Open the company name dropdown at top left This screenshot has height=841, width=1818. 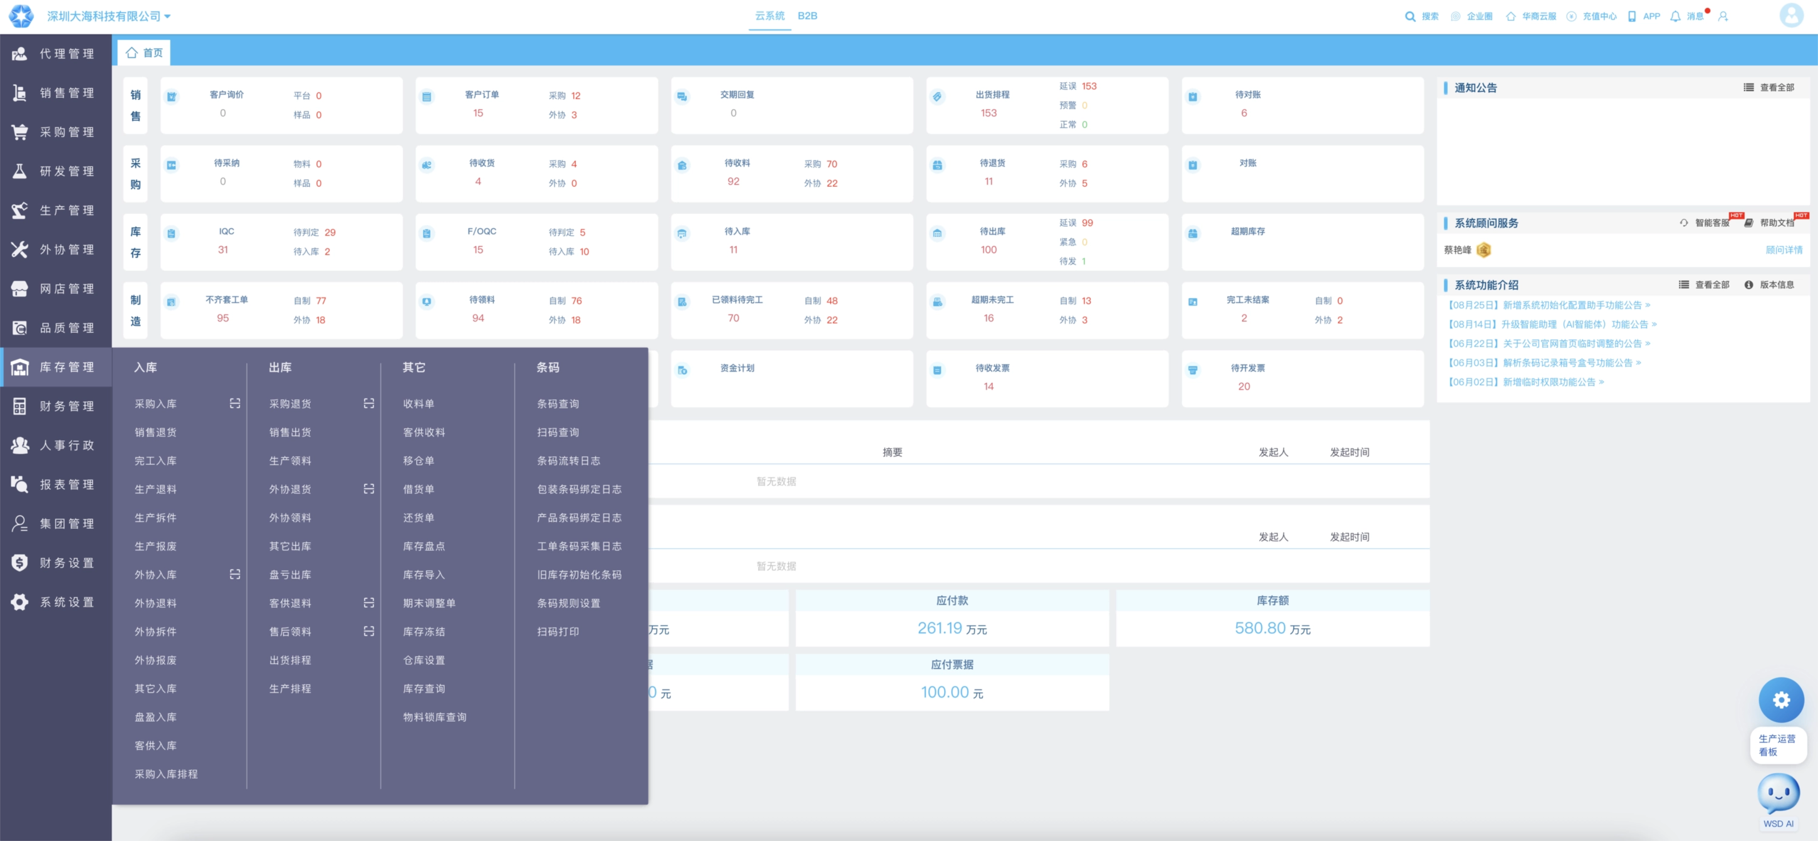pyautogui.click(x=109, y=16)
